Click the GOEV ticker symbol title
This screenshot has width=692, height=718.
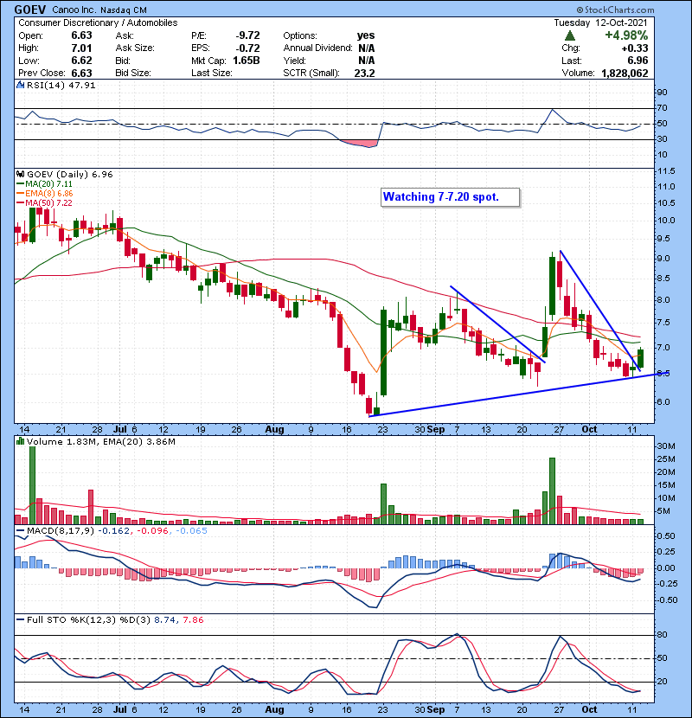point(29,10)
